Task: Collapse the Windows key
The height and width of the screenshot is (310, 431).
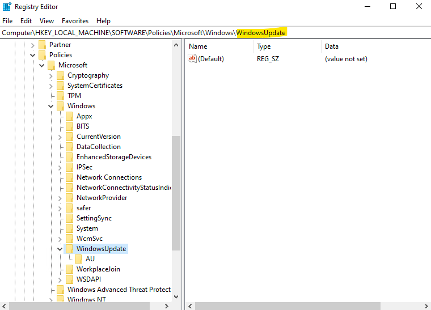Action: coord(51,107)
